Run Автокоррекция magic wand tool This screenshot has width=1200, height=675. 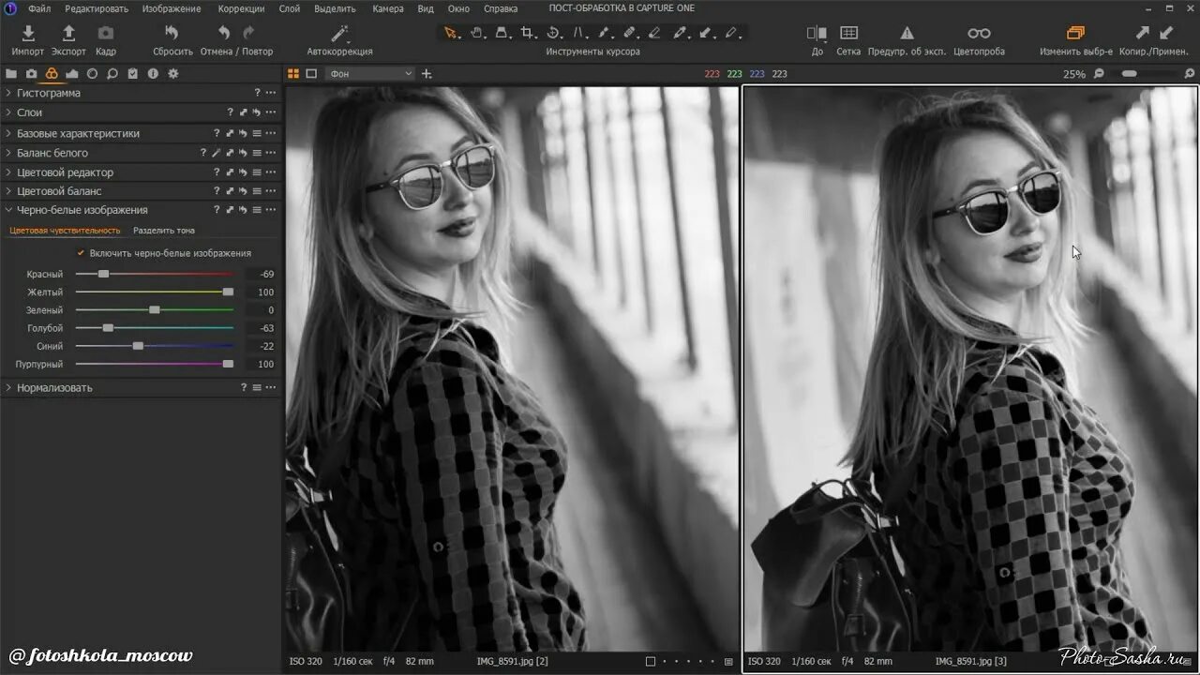click(339, 34)
